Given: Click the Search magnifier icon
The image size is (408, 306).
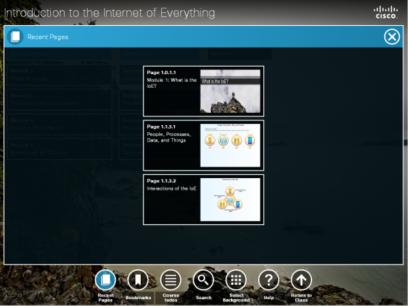Looking at the screenshot, I should 203,280.
